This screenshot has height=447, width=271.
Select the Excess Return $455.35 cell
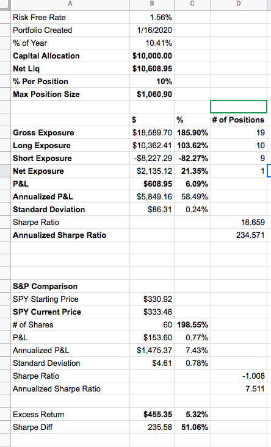coord(152,415)
